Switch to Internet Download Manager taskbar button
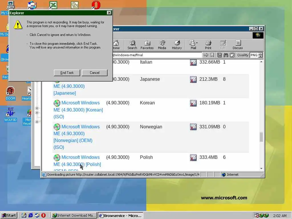292x219 pixels. pos(74,216)
